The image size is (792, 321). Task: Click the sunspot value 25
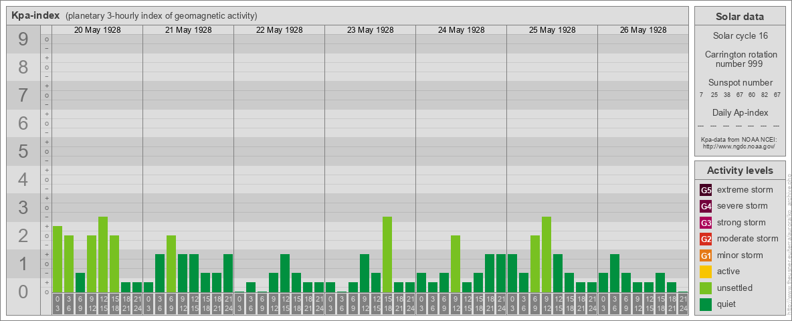[714, 95]
